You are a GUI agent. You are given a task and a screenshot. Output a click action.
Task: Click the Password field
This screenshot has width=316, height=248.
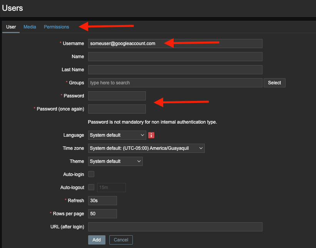coord(117,96)
